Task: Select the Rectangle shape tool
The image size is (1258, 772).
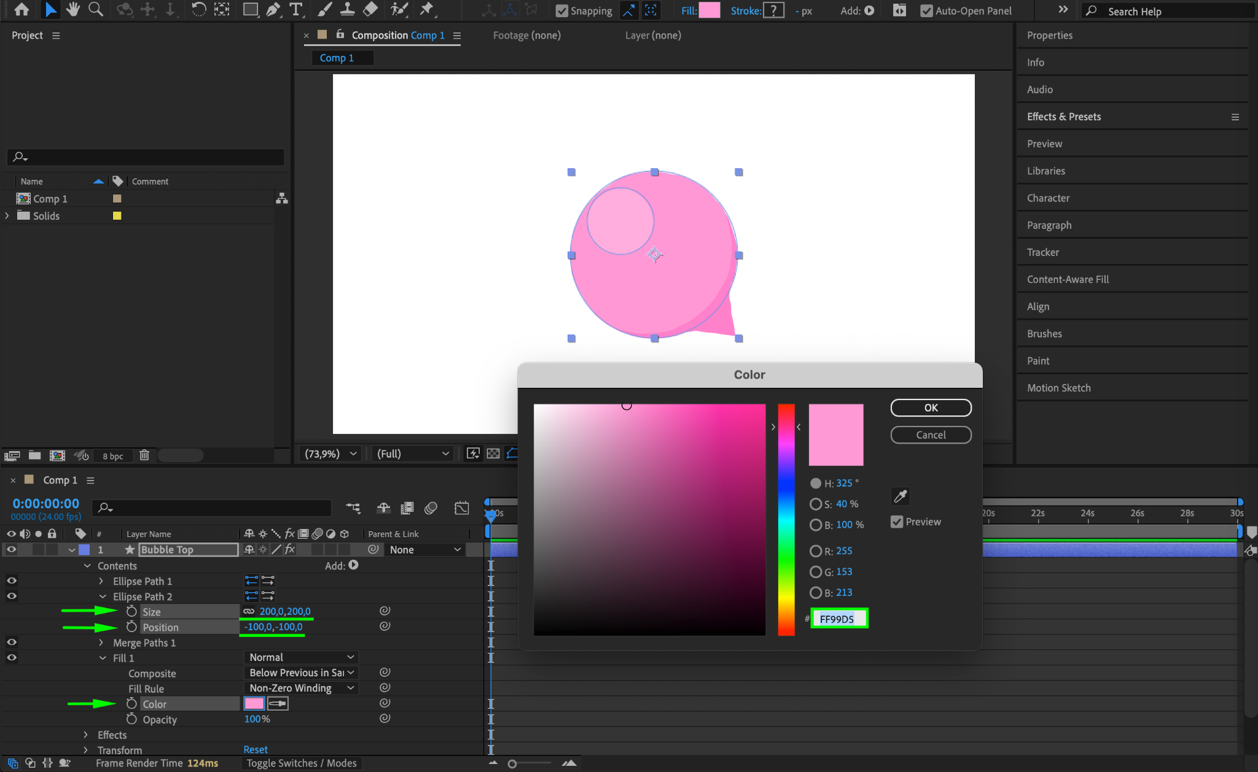Action: click(x=250, y=10)
